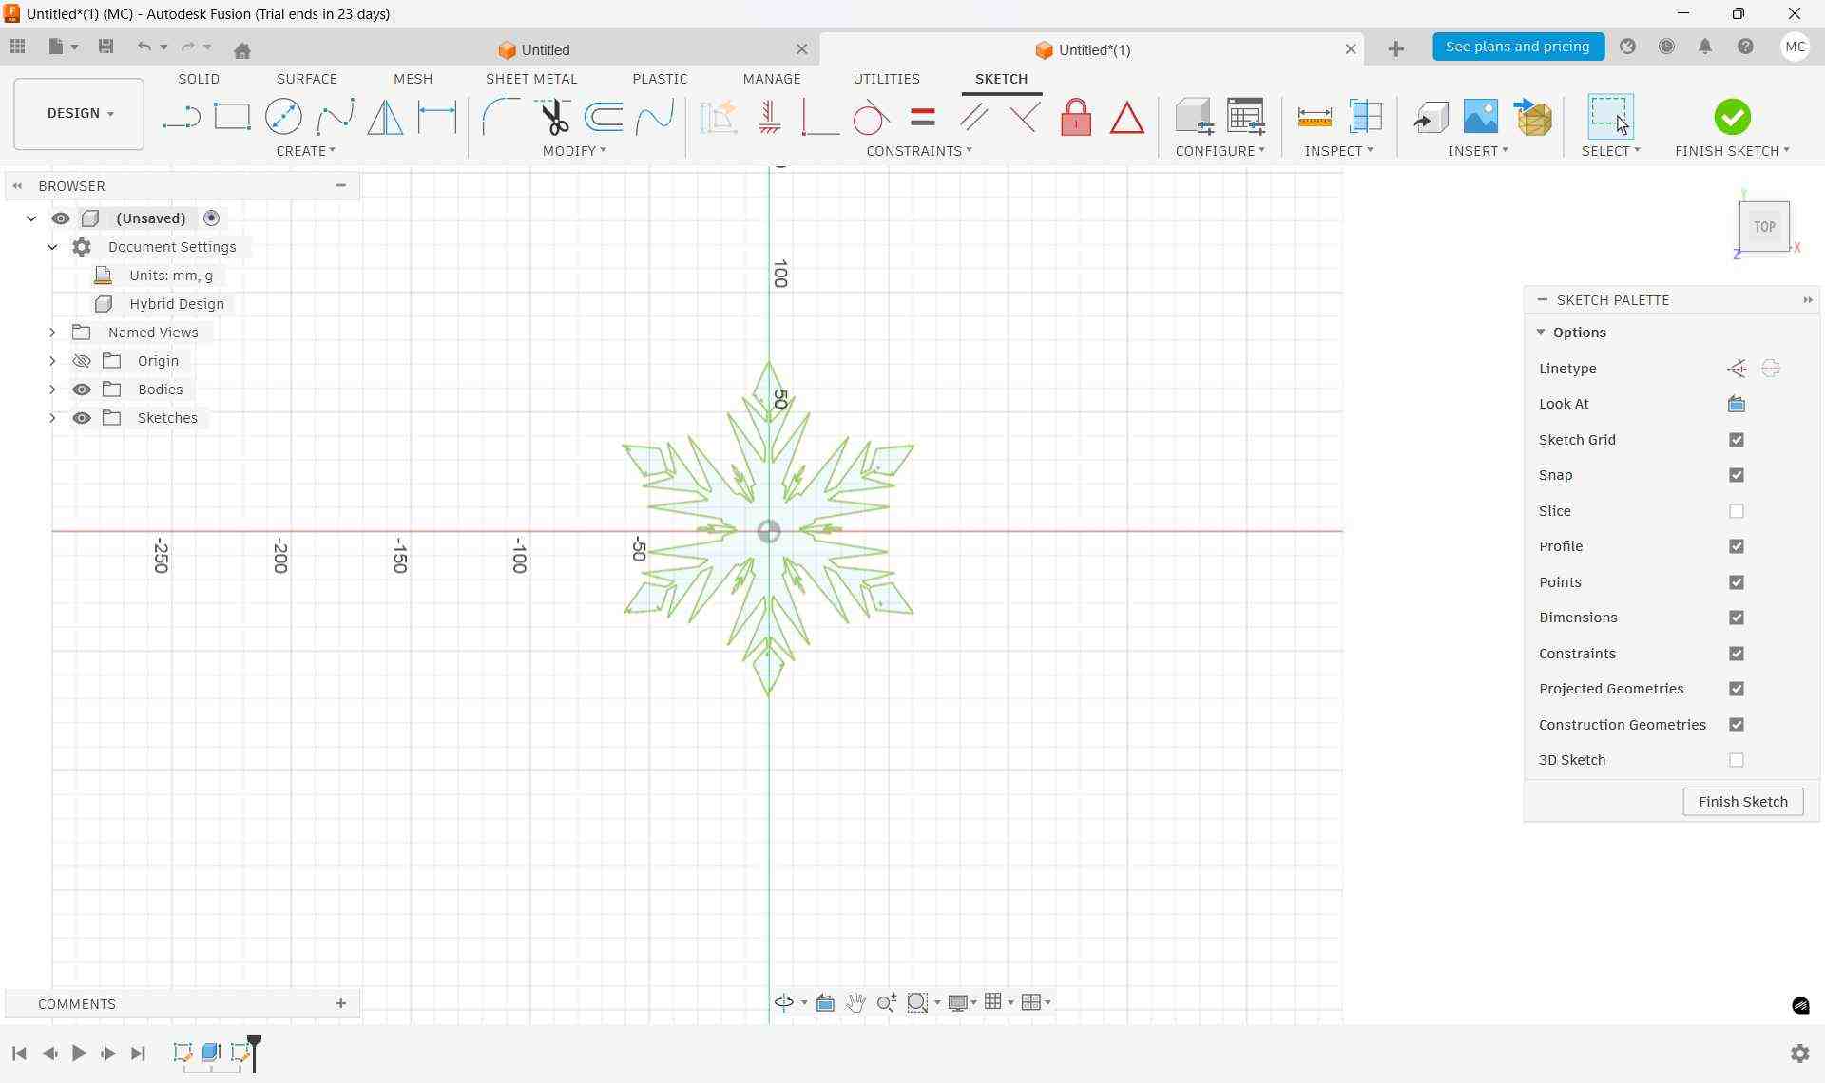Select the Line tool

pos(181,116)
